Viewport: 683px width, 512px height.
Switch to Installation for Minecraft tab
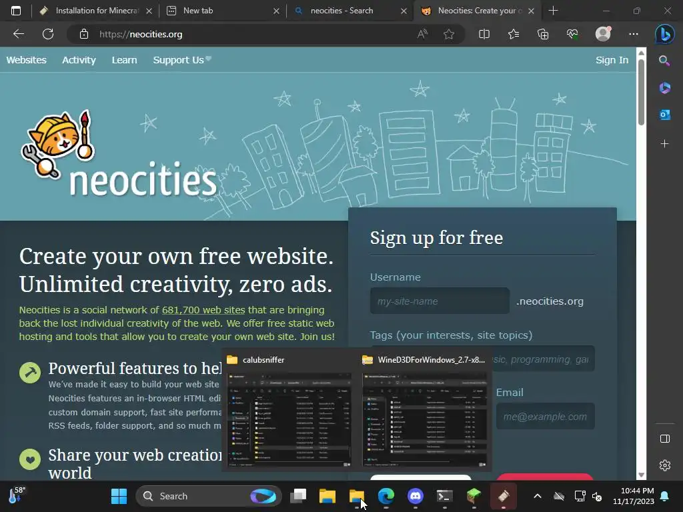coord(97,11)
